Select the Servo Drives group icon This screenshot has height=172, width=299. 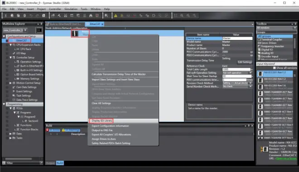point(259,43)
